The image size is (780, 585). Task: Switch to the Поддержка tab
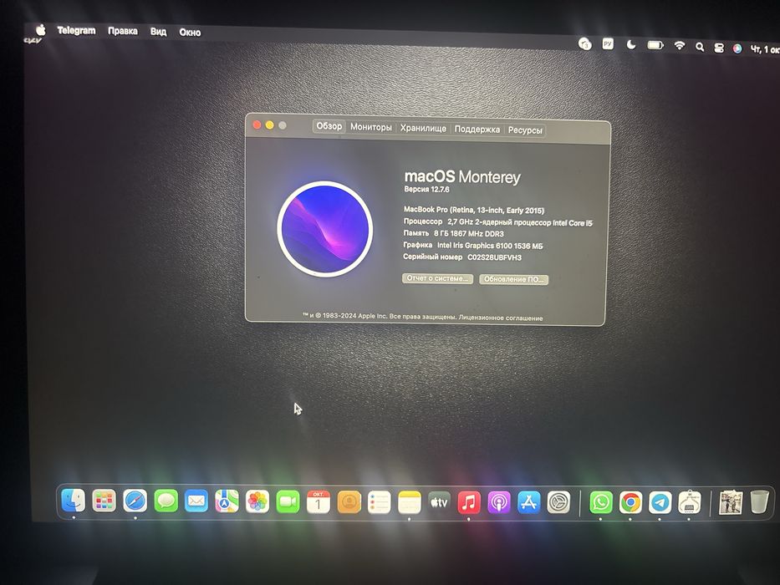(477, 129)
